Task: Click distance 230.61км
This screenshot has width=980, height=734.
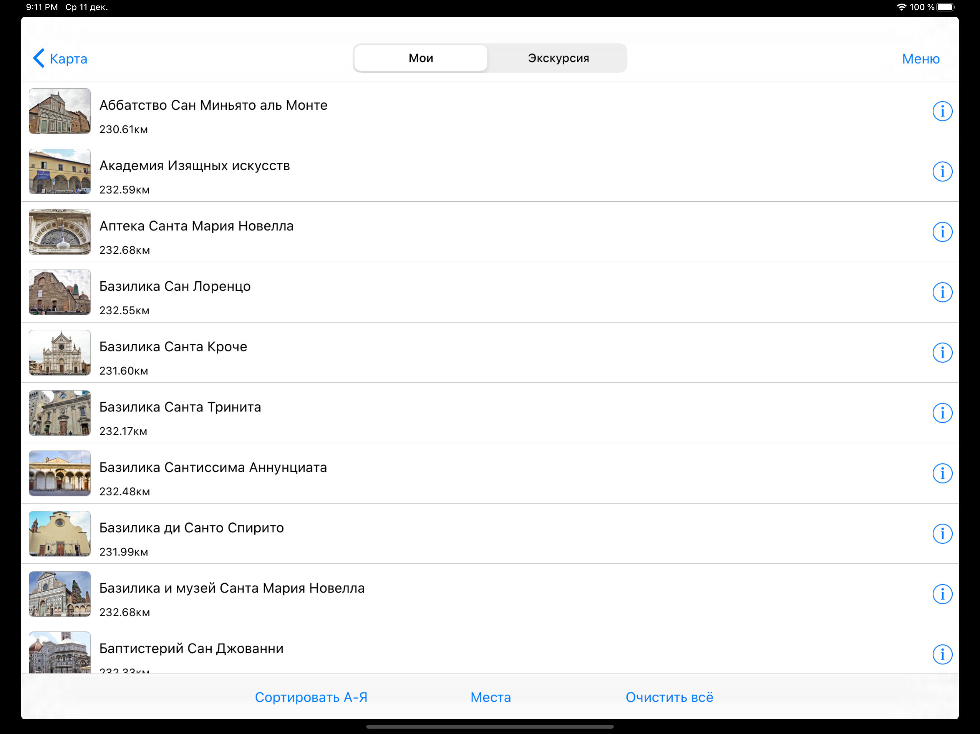Action: 124,129
